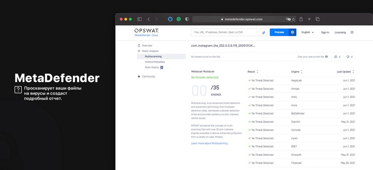Open the green Grammarly extension icon
This screenshot has height=170, width=373.
[179, 19]
